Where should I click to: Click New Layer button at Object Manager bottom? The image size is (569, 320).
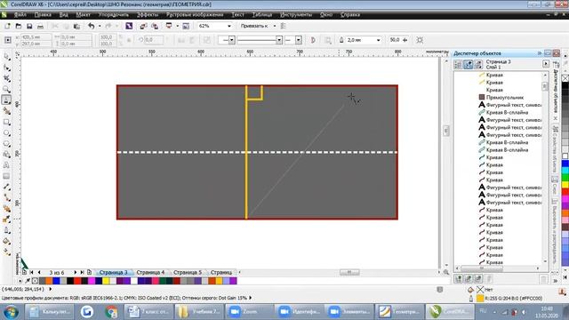click(458, 278)
